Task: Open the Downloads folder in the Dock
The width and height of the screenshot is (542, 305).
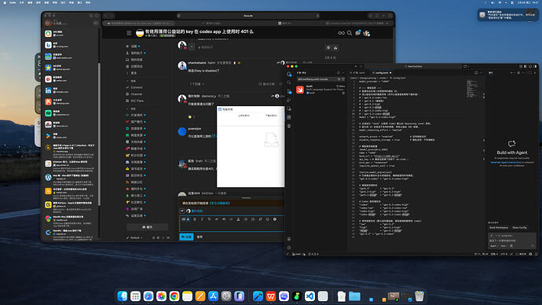Action: pos(354,296)
